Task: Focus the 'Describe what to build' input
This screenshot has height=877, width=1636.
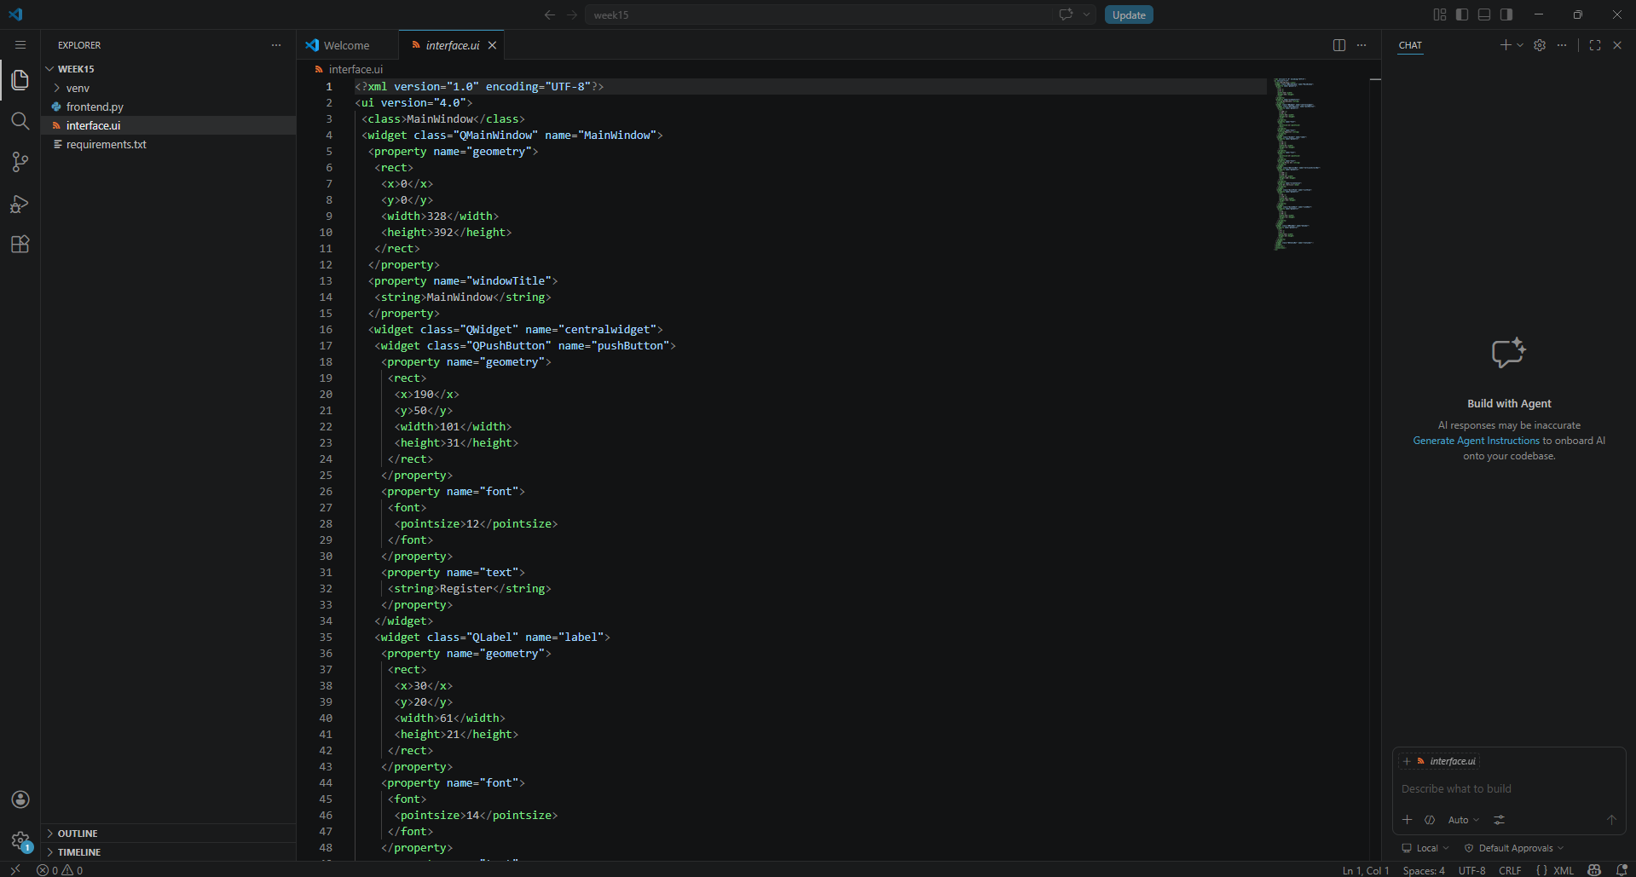Action: [1509, 789]
